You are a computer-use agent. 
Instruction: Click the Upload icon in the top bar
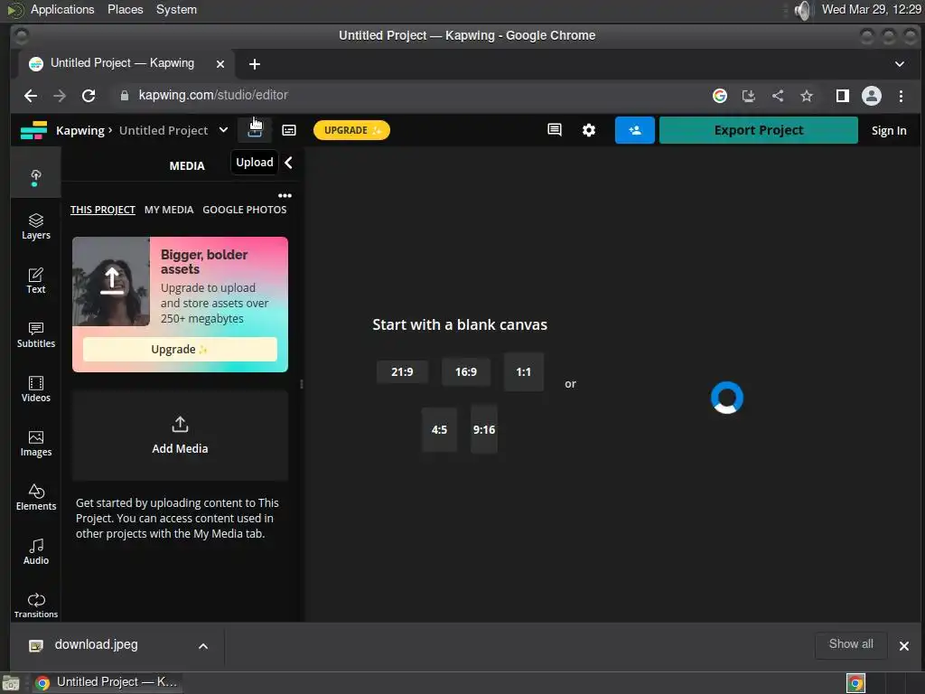(255, 130)
